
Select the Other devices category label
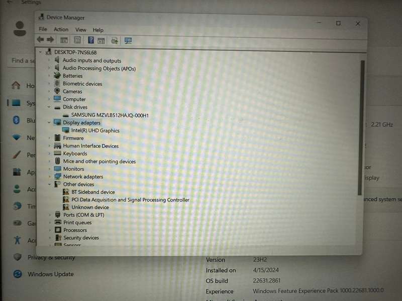(x=78, y=184)
